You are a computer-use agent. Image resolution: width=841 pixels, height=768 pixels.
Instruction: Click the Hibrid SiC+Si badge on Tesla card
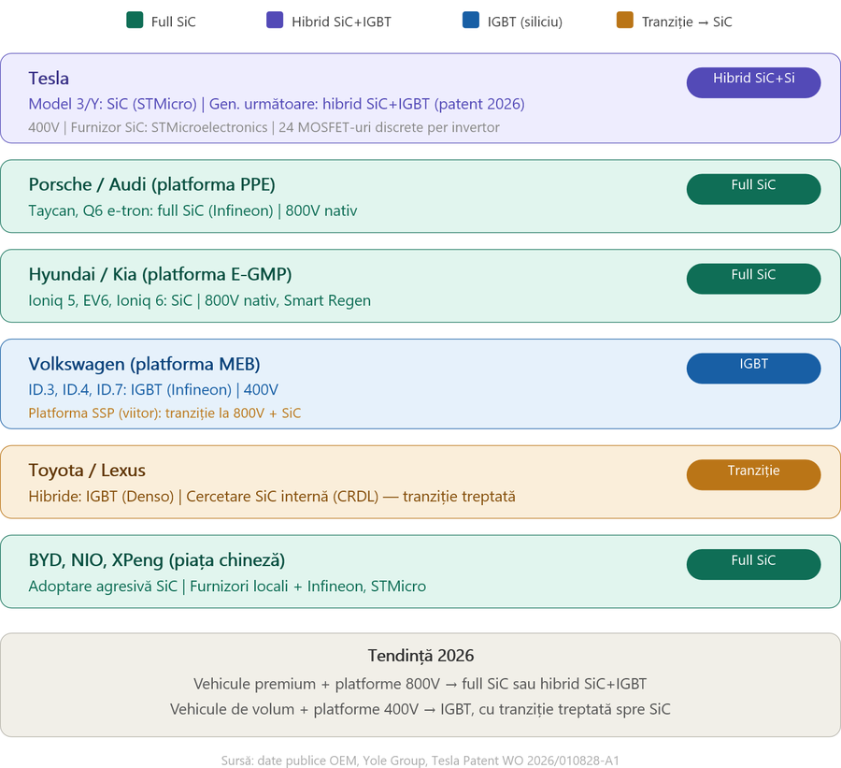pos(753,82)
